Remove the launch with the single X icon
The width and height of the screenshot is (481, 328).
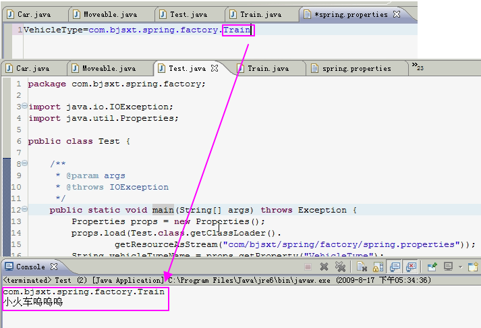(x=324, y=267)
